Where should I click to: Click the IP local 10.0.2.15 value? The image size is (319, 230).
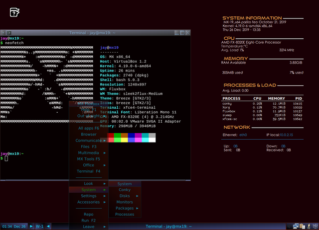point(286,135)
